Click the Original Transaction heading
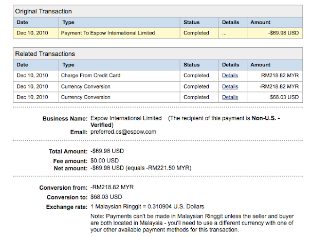329x237 pixels. (43, 11)
